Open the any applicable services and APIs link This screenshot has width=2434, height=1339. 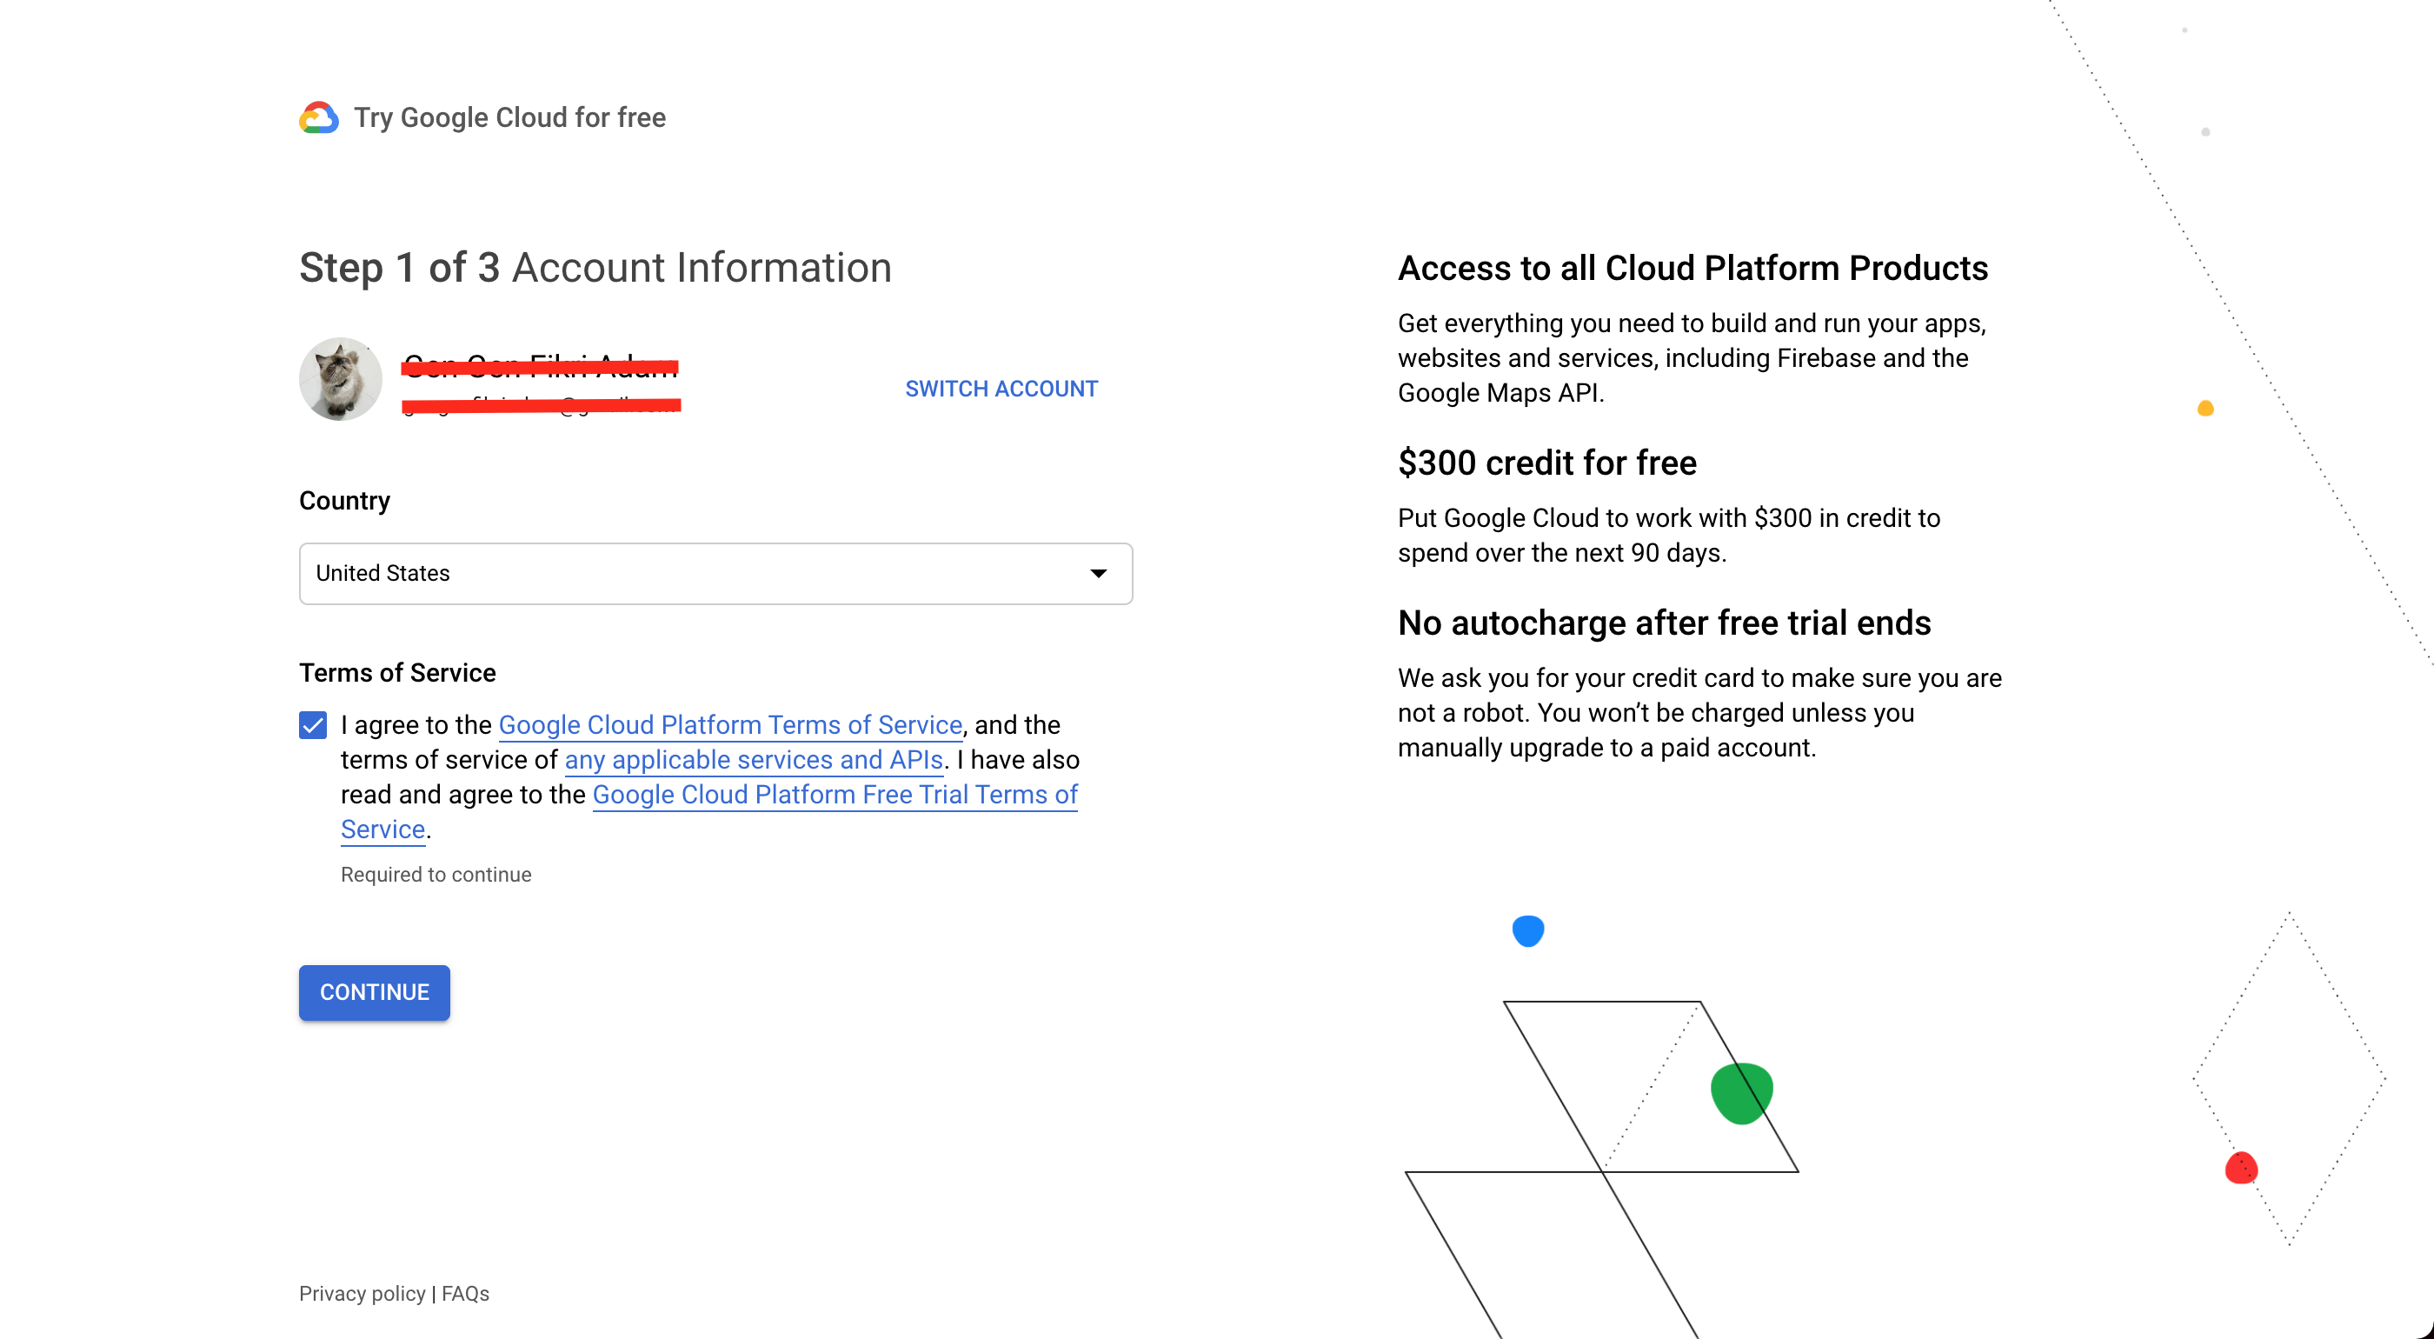click(753, 760)
